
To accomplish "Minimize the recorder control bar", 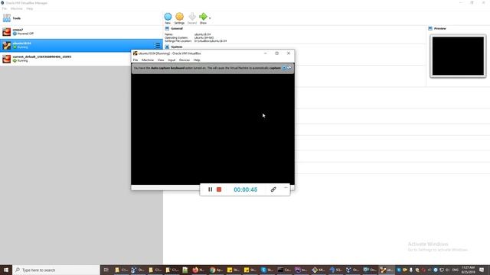I will [286, 188].
